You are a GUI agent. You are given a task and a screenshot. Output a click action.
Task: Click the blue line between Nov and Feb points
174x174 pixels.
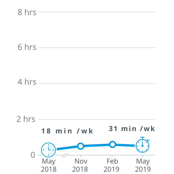[x=97, y=145]
